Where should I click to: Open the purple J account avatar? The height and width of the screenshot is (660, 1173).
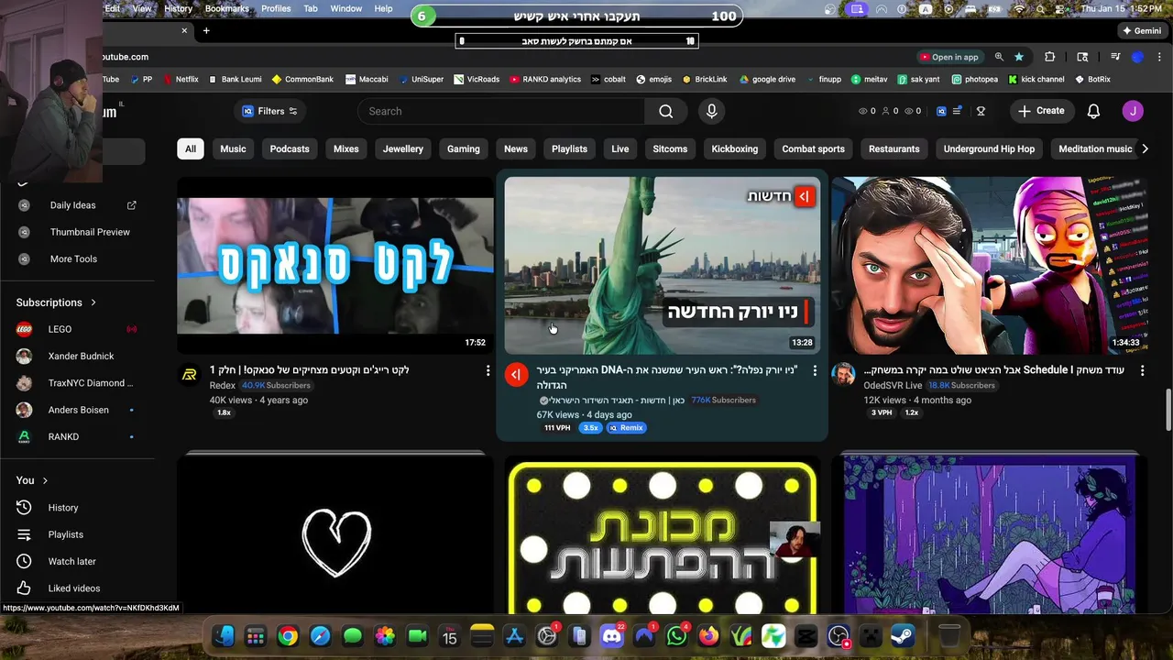pos(1133,111)
